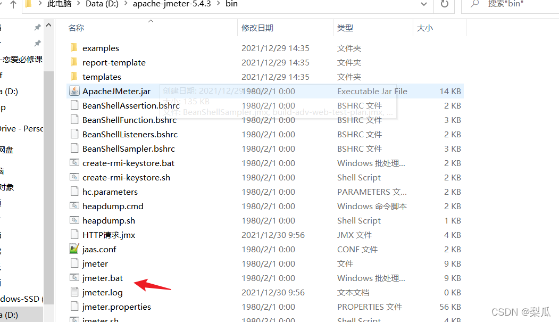559x322 pixels.
Task: Select file name heapdump.sh
Action: tap(109, 221)
